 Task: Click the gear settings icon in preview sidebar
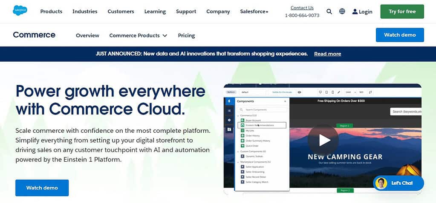[x=229, y=120]
